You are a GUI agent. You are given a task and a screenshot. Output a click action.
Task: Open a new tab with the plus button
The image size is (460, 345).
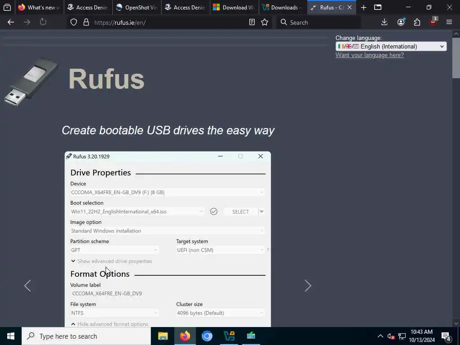coord(363,8)
